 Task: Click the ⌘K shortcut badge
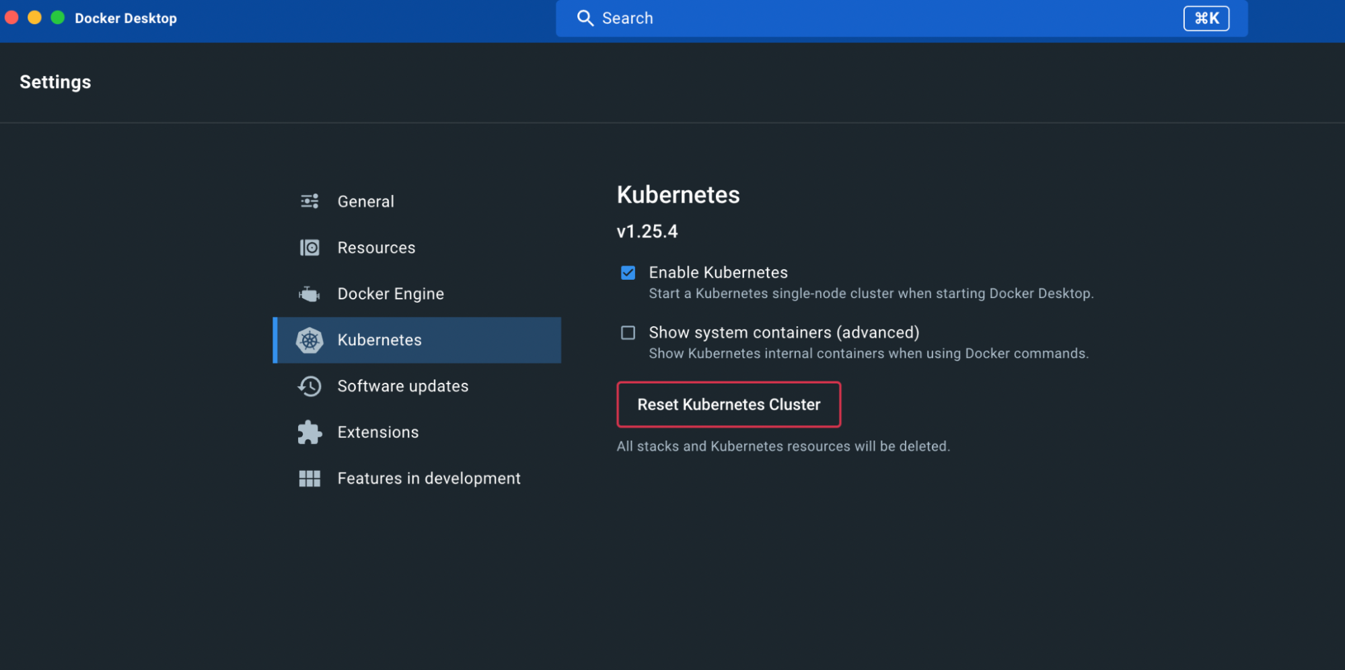point(1206,18)
